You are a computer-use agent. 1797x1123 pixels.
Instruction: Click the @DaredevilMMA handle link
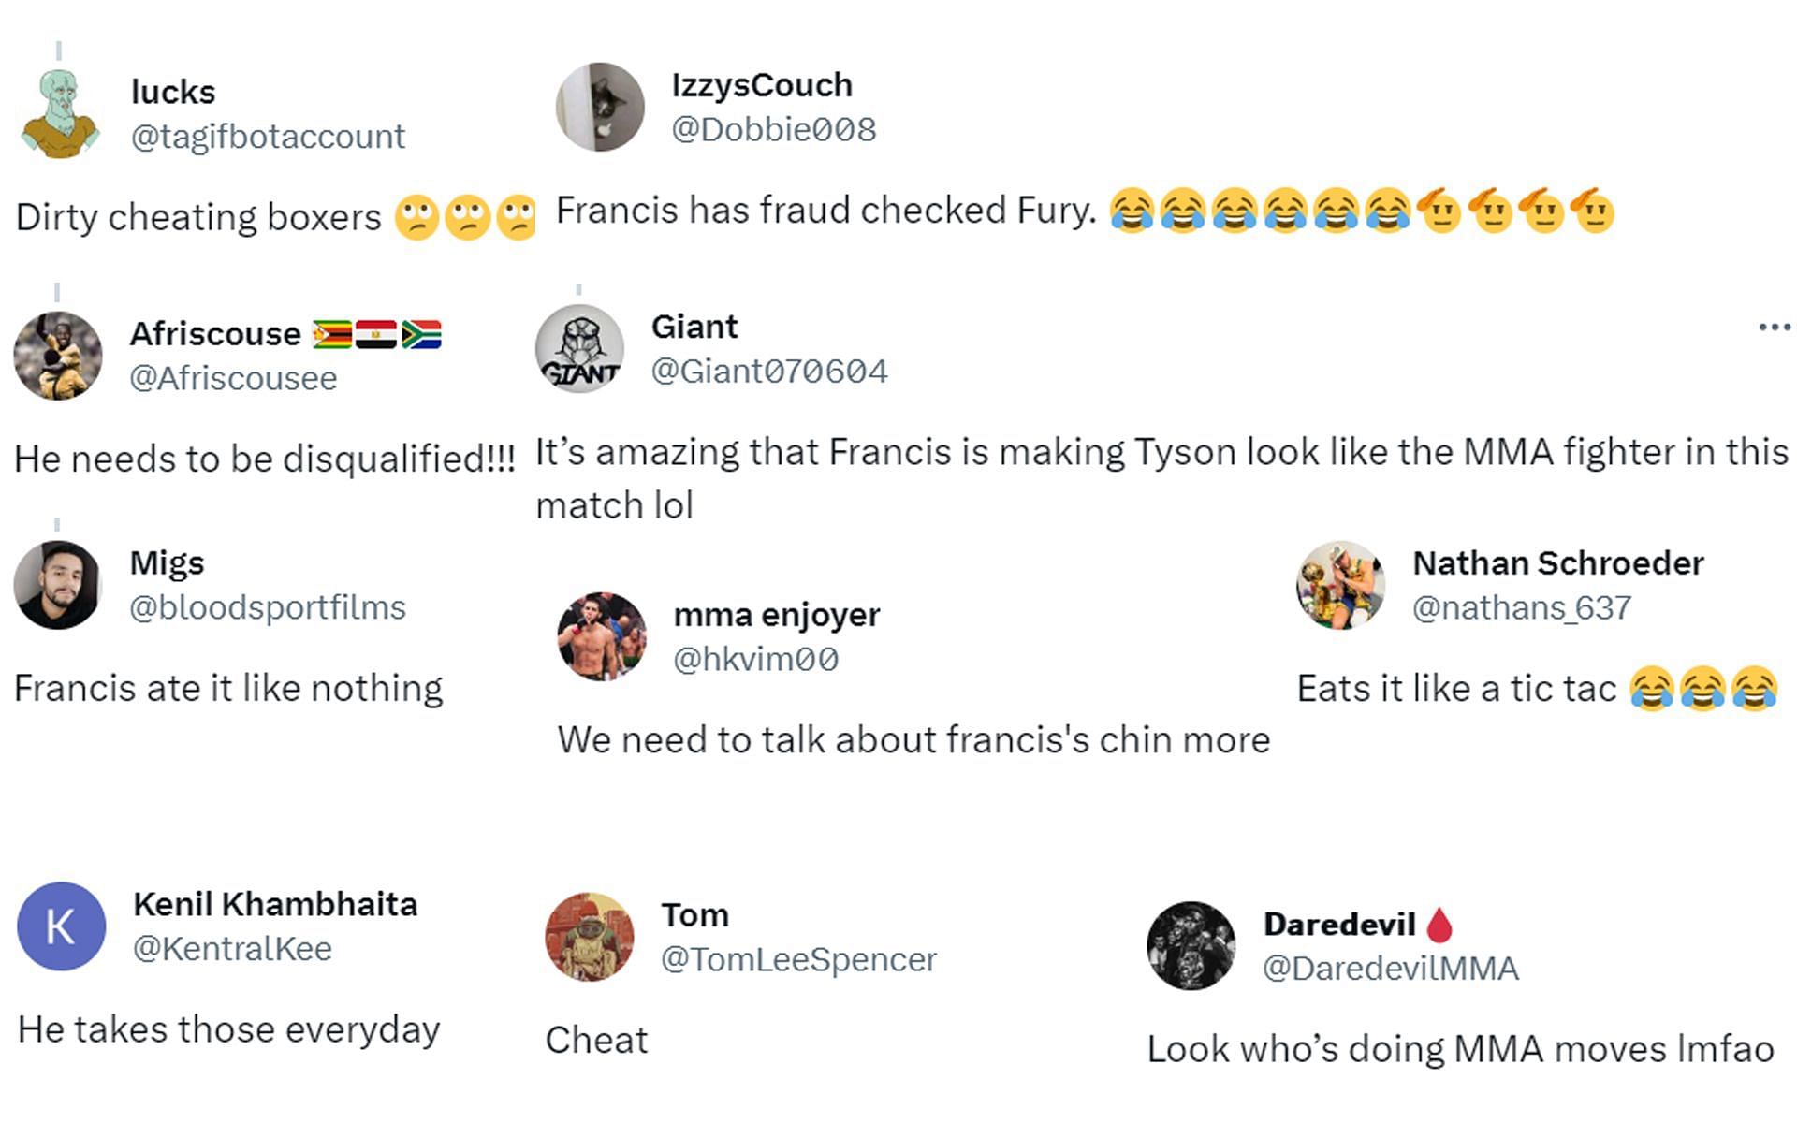(x=1390, y=969)
